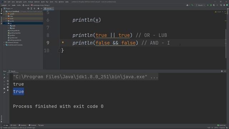Toggle the Project tool window side stripe
The height and width of the screenshot is (129, 229).
[1, 11]
